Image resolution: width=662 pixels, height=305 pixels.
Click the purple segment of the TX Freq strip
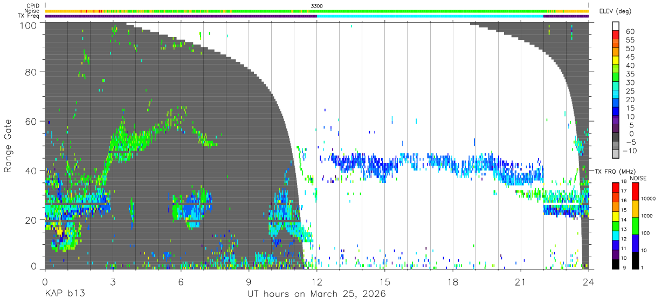[181, 16]
